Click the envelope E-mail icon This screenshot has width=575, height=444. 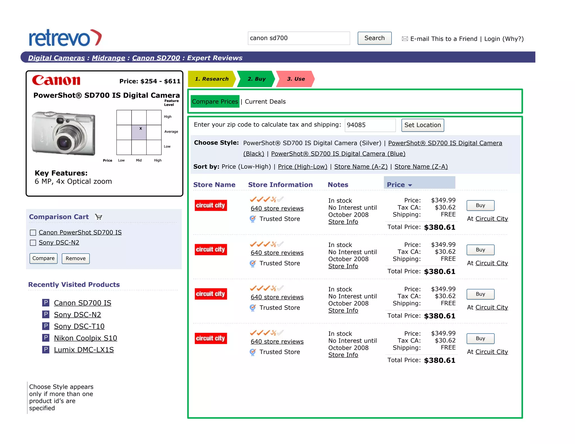click(x=405, y=39)
